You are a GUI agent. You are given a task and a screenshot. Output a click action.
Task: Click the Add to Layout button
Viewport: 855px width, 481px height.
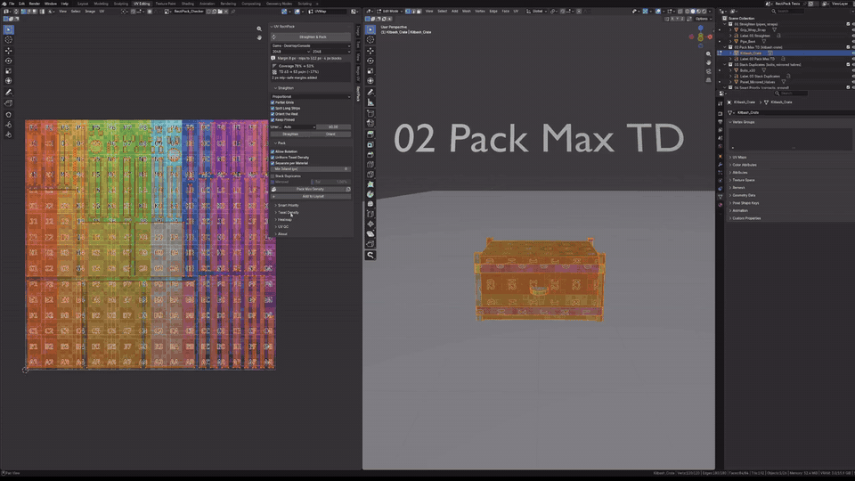click(x=311, y=196)
